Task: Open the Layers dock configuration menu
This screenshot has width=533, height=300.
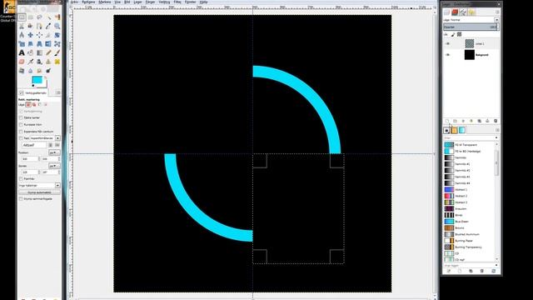Action: click(x=497, y=12)
